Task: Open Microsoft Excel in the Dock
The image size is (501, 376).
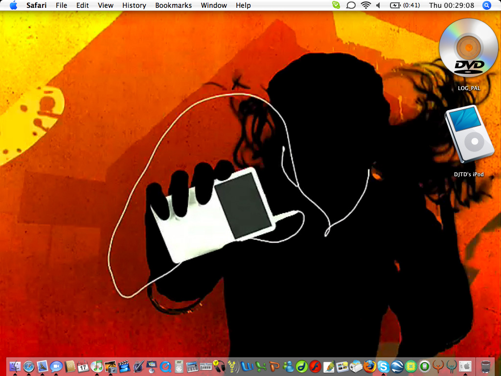Action: pyautogui.click(x=261, y=366)
